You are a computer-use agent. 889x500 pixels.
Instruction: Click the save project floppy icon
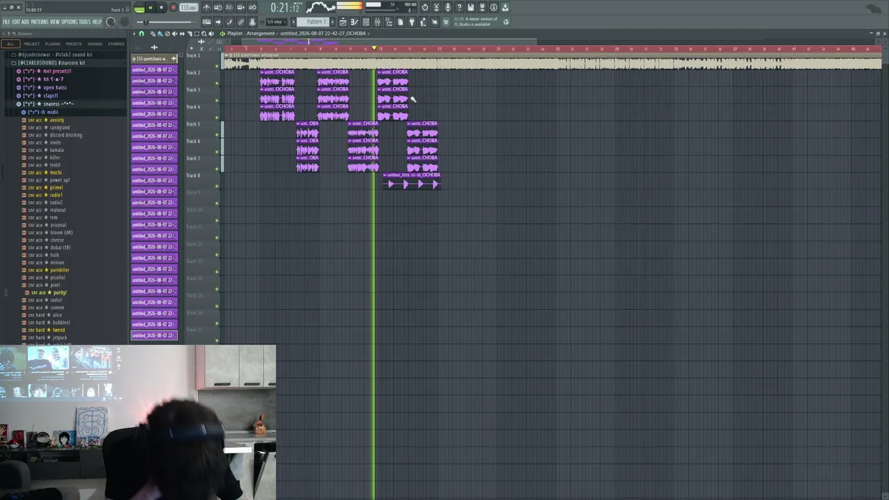pos(471,8)
